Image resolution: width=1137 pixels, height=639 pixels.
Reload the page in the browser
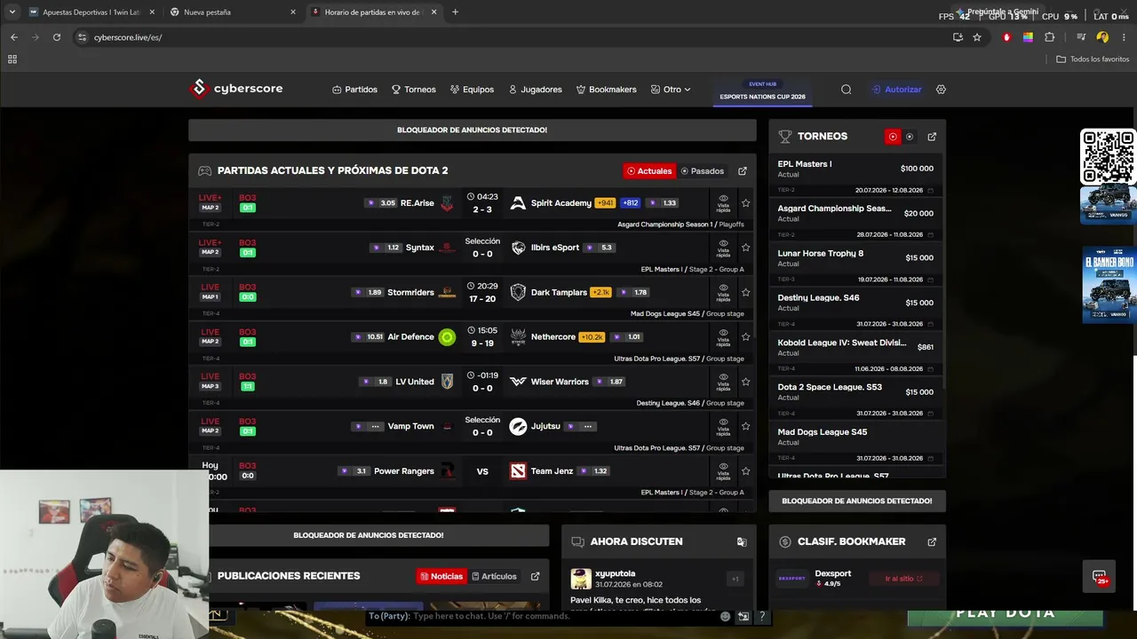pos(57,37)
